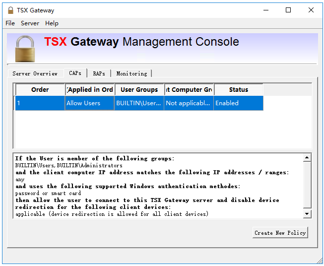Click the large padlock logo in the banner

(25, 49)
